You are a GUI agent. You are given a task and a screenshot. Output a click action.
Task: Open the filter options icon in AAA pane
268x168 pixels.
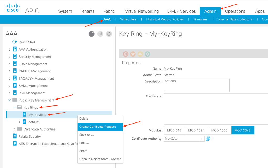pyautogui.click(x=100, y=34)
